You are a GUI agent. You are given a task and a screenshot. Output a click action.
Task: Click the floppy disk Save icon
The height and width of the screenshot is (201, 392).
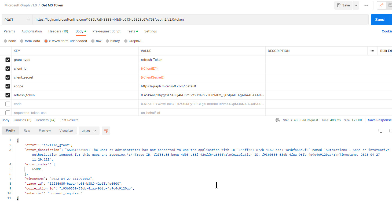[x=339, y=5]
